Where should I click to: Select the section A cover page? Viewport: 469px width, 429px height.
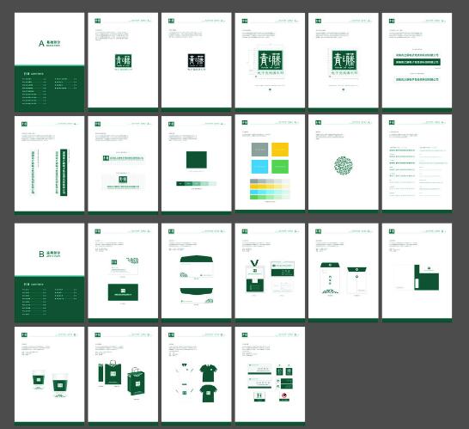tap(49, 62)
